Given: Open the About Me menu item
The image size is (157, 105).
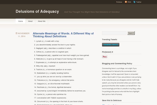Looking at the screenshot, I should (x=42, y=21).
